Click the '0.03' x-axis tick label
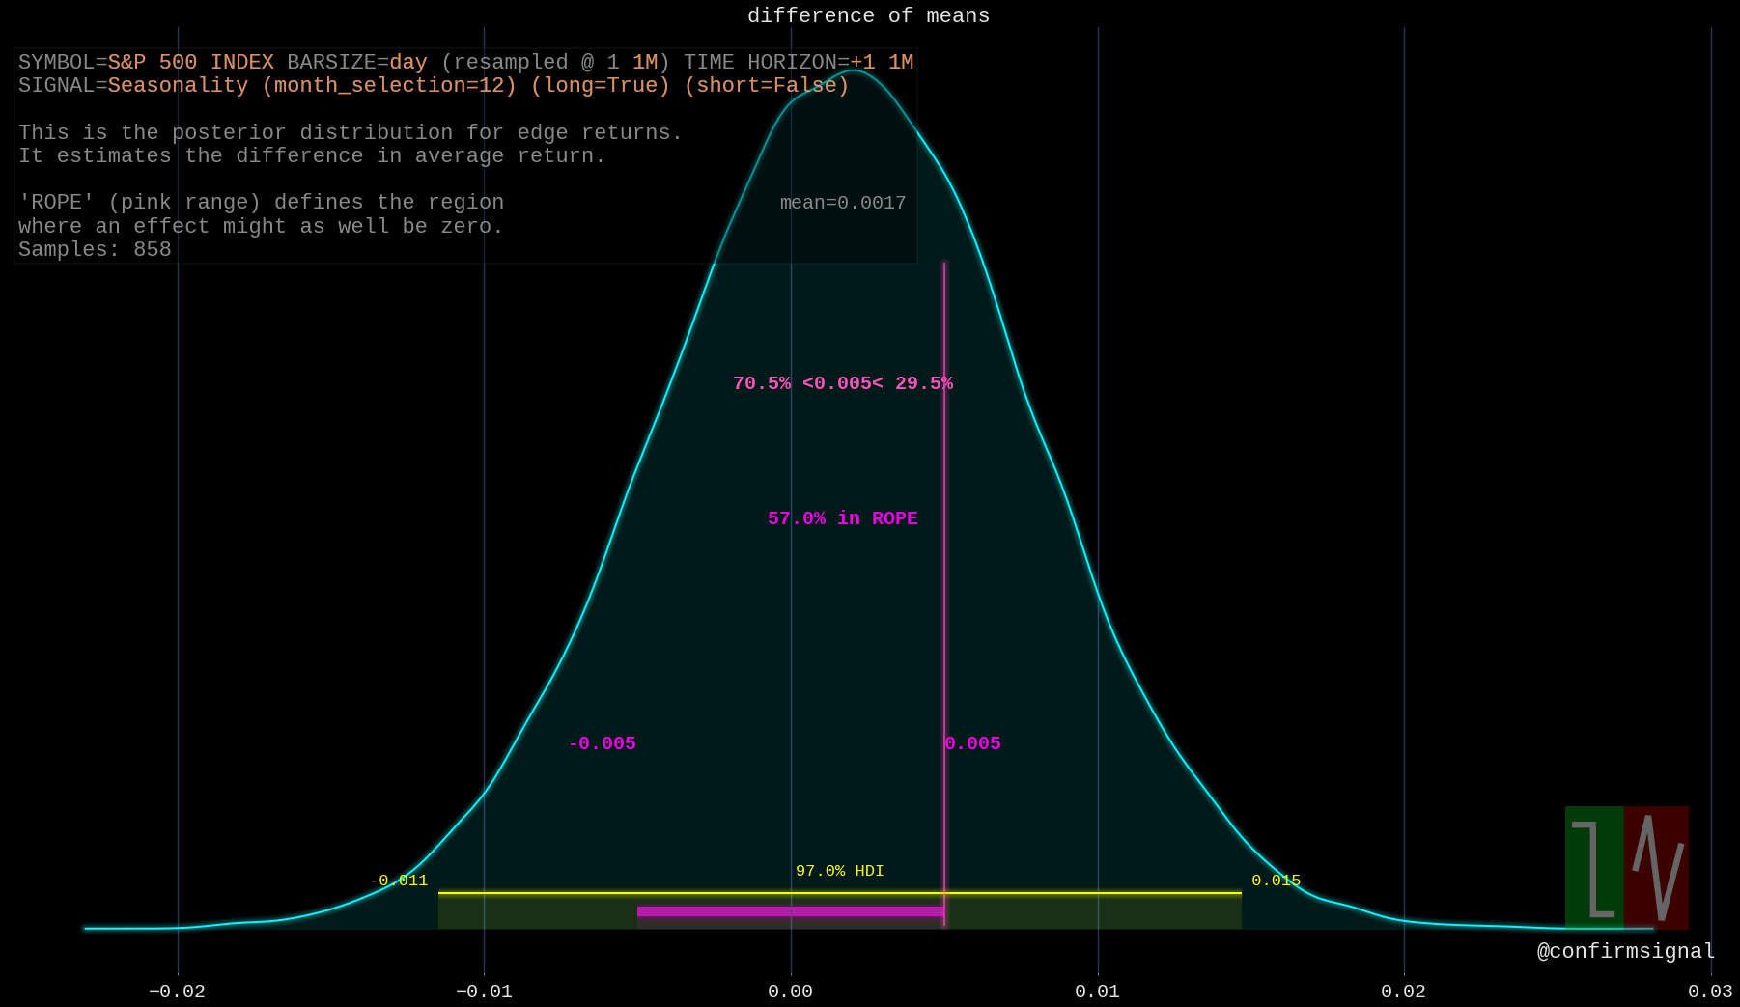The width and height of the screenshot is (1740, 1007). tap(1710, 992)
